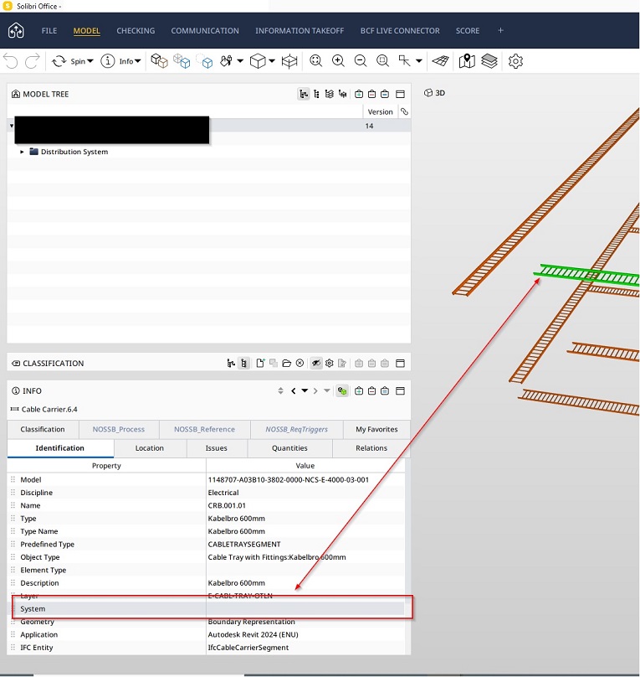
Task: Open Classification settings gear
Action: pos(330,363)
